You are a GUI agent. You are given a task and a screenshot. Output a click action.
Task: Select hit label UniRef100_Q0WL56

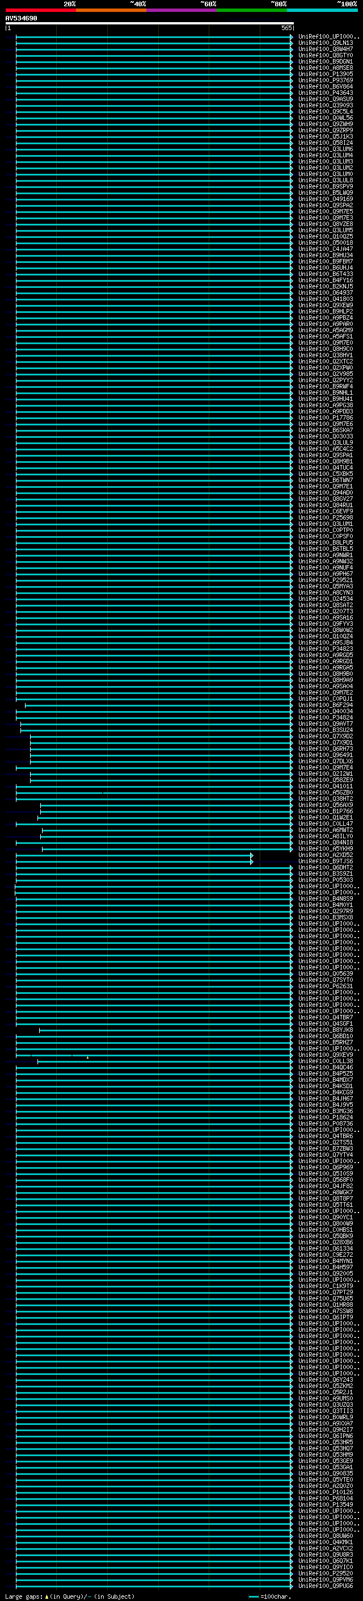pyautogui.click(x=326, y=118)
